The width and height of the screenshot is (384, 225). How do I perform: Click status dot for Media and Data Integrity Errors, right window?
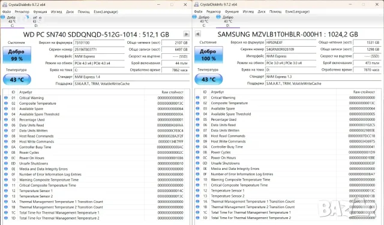(197, 169)
